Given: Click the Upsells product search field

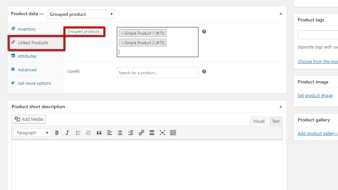Looking at the screenshot, I should tap(157, 73).
